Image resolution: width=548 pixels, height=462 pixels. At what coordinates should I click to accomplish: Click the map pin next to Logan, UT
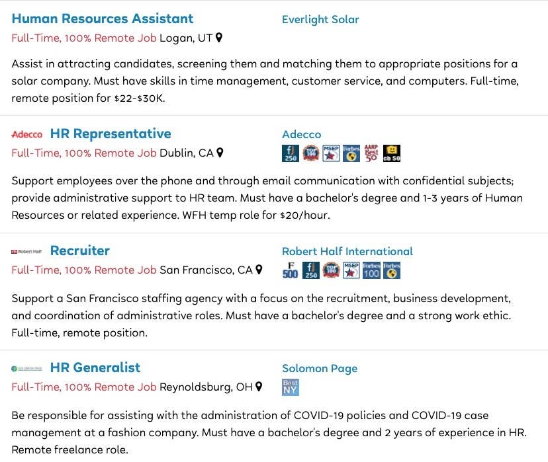[x=219, y=37]
